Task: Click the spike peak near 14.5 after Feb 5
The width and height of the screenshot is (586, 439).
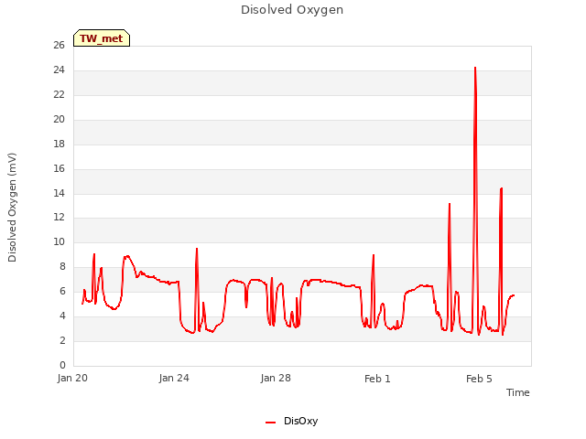Action: [501, 188]
